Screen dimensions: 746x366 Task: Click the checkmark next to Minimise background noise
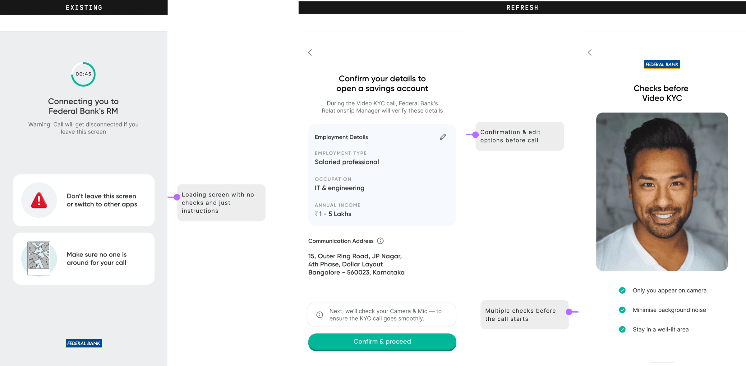622,310
